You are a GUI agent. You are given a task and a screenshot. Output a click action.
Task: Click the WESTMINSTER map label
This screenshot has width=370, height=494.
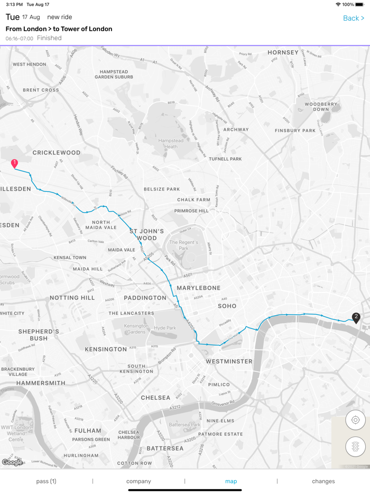(229, 361)
